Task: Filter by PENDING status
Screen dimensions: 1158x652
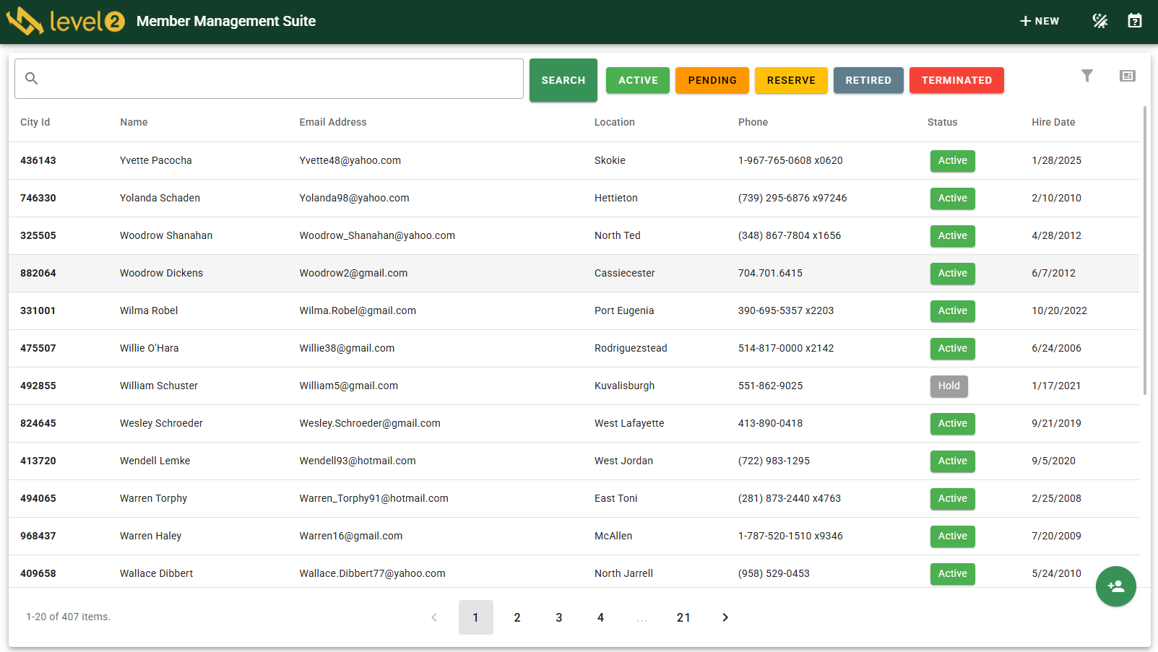Action: (712, 80)
